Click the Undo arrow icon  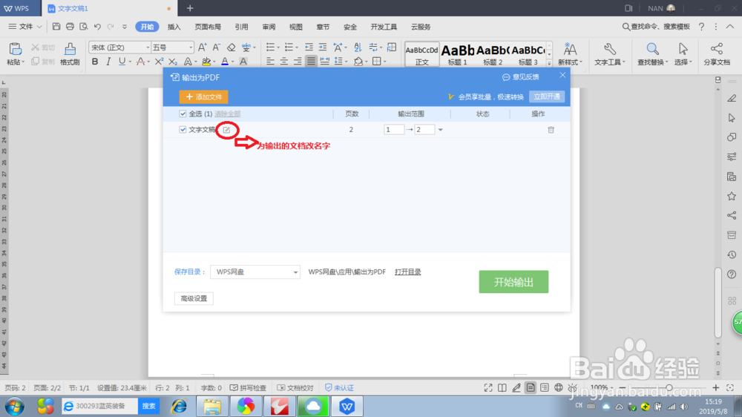97,27
